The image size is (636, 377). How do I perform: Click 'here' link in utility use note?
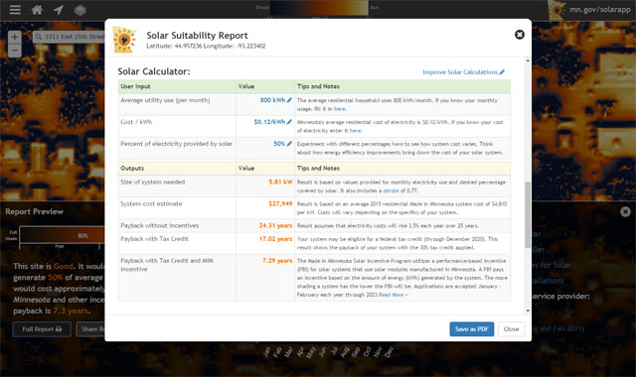point(340,109)
